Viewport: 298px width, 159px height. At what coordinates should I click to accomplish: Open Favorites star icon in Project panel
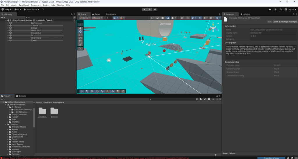[213, 99]
